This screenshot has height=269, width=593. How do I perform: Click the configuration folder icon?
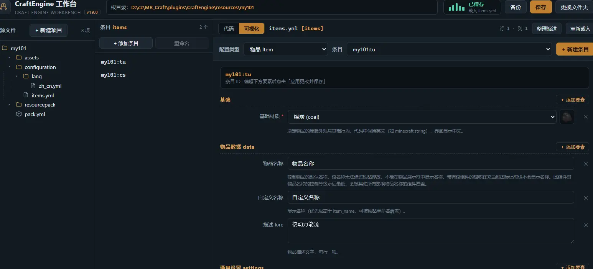pos(19,67)
